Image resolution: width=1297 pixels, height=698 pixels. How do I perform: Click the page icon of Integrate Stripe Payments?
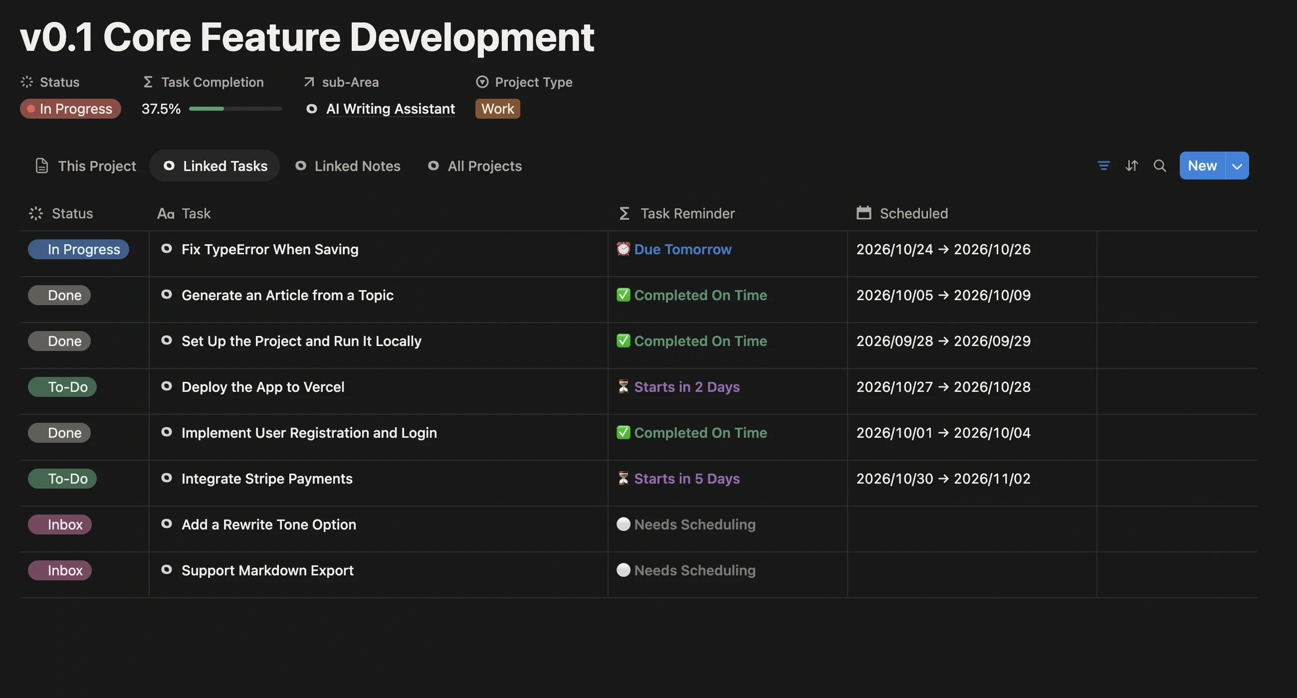pyautogui.click(x=167, y=478)
